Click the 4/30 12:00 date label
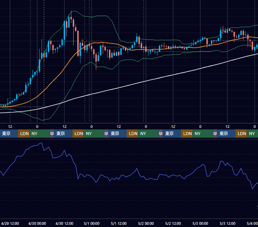 tap(64, 223)
